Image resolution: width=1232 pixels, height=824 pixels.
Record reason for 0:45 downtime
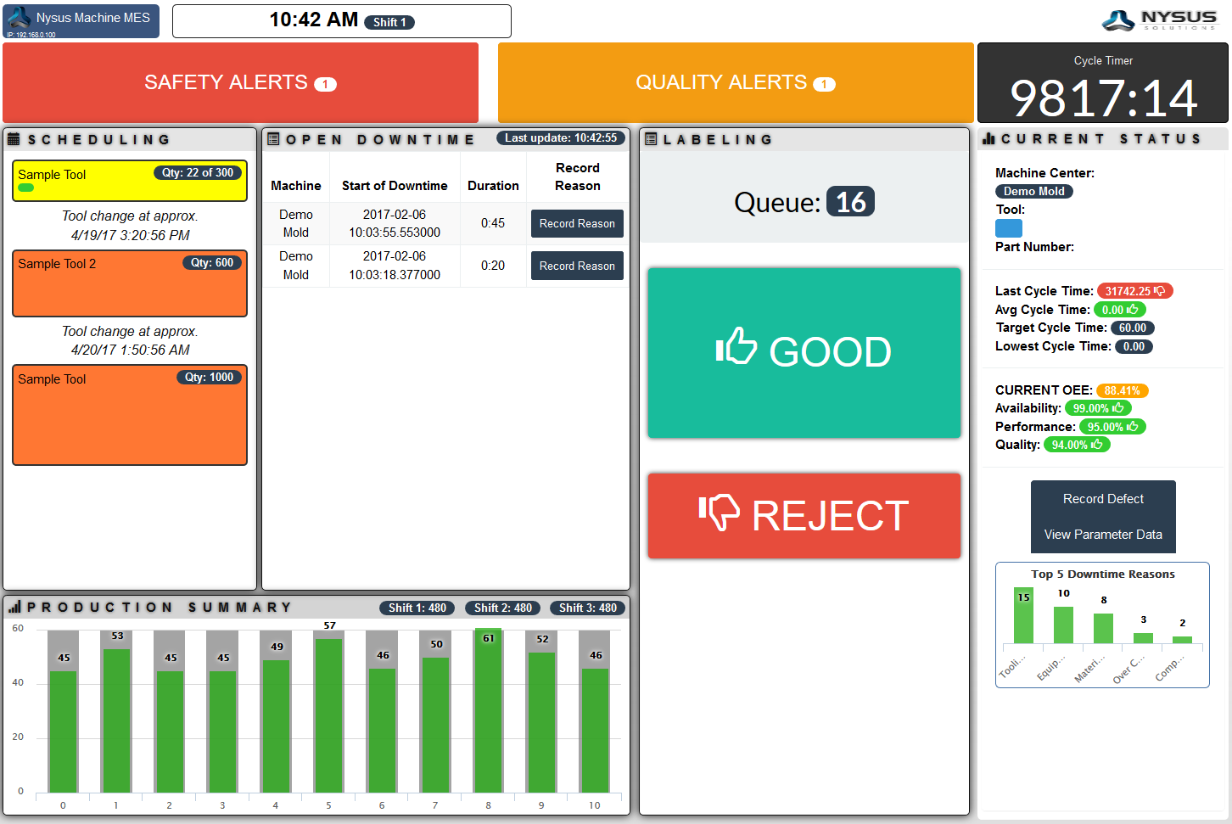(x=577, y=224)
